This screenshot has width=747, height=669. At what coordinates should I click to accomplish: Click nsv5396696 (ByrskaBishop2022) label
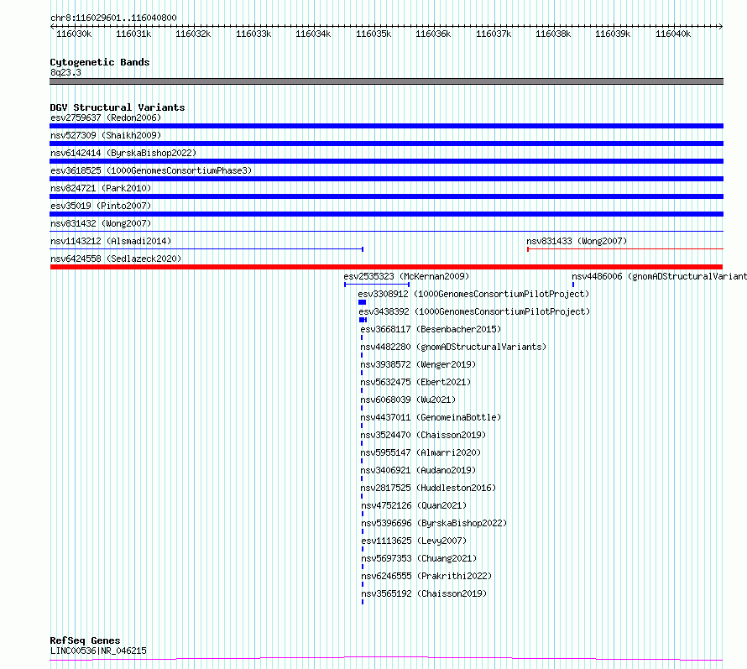[x=434, y=523]
